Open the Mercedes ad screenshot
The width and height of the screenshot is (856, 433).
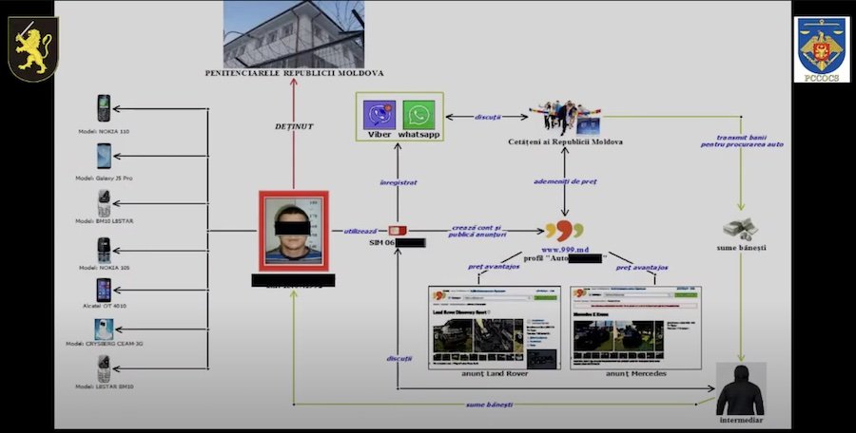coord(635,327)
